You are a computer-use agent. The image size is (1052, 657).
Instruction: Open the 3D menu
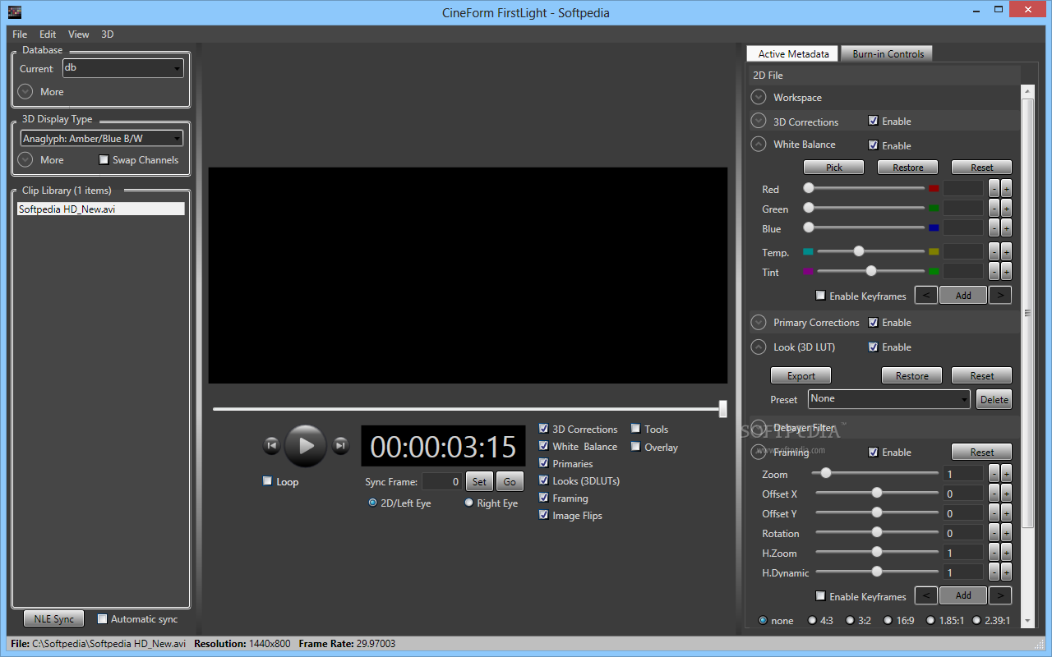108,34
